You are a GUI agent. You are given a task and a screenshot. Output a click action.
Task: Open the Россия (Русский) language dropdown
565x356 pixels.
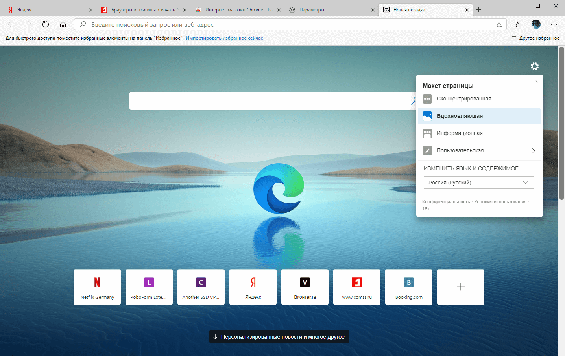pyautogui.click(x=479, y=183)
